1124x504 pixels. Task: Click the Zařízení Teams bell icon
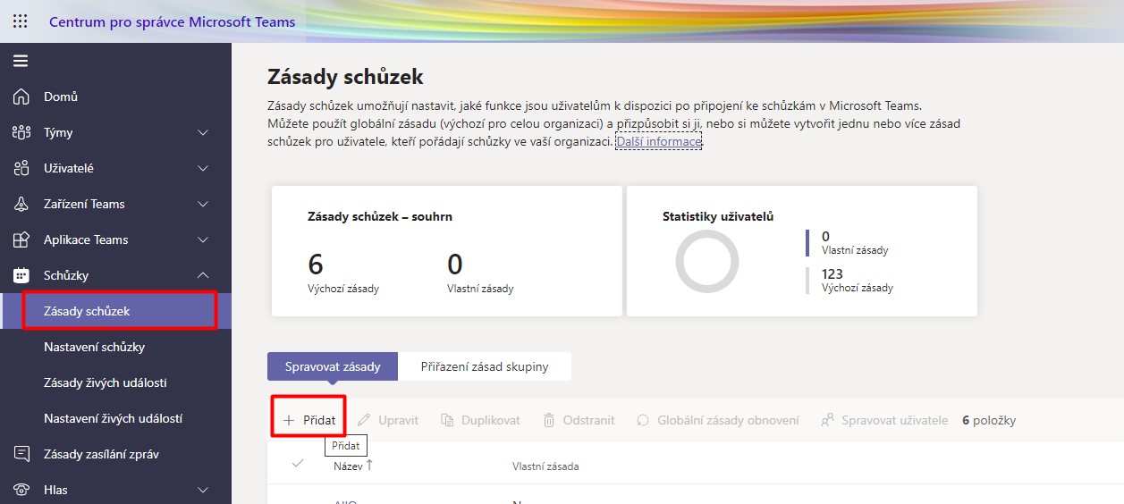click(21, 204)
